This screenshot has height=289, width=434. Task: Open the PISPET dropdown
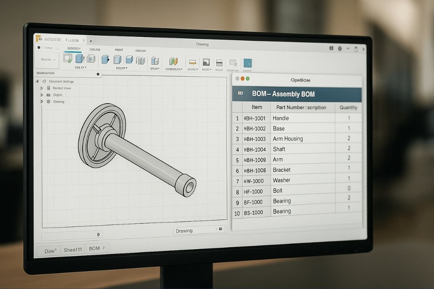click(193, 69)
